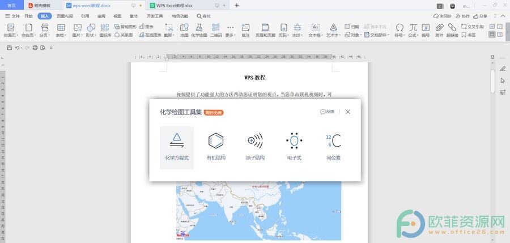Viewport: 510px width, 243px height.
Task: Insert a blank page (空白页)
Action: [x=29, y=30]
